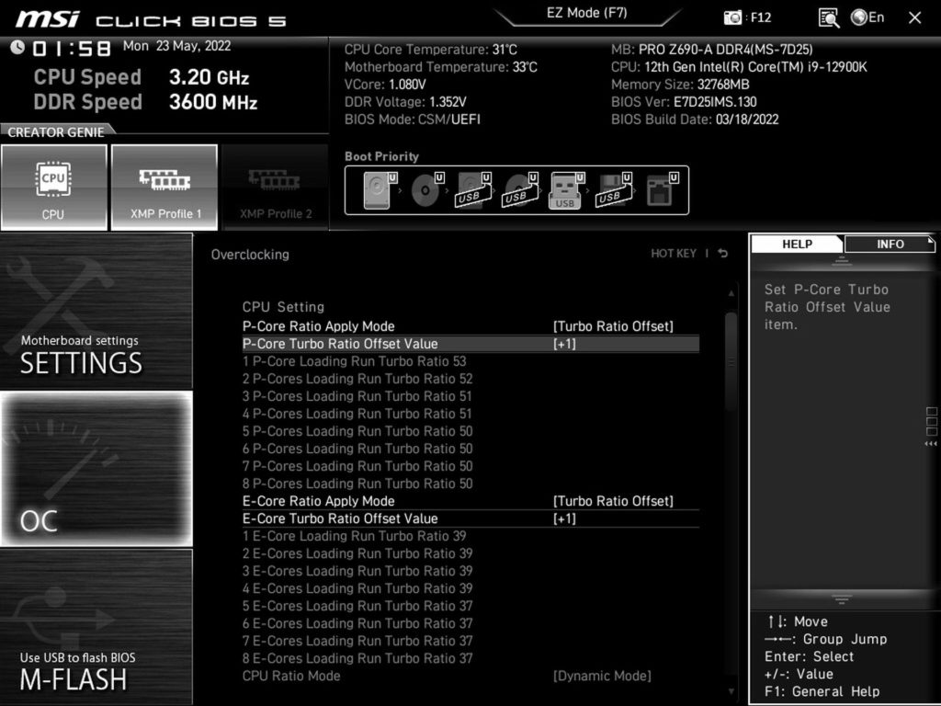Click the USB floppy boot device icon
This screenshot has width=941, height=706.
tap(614, 190)
